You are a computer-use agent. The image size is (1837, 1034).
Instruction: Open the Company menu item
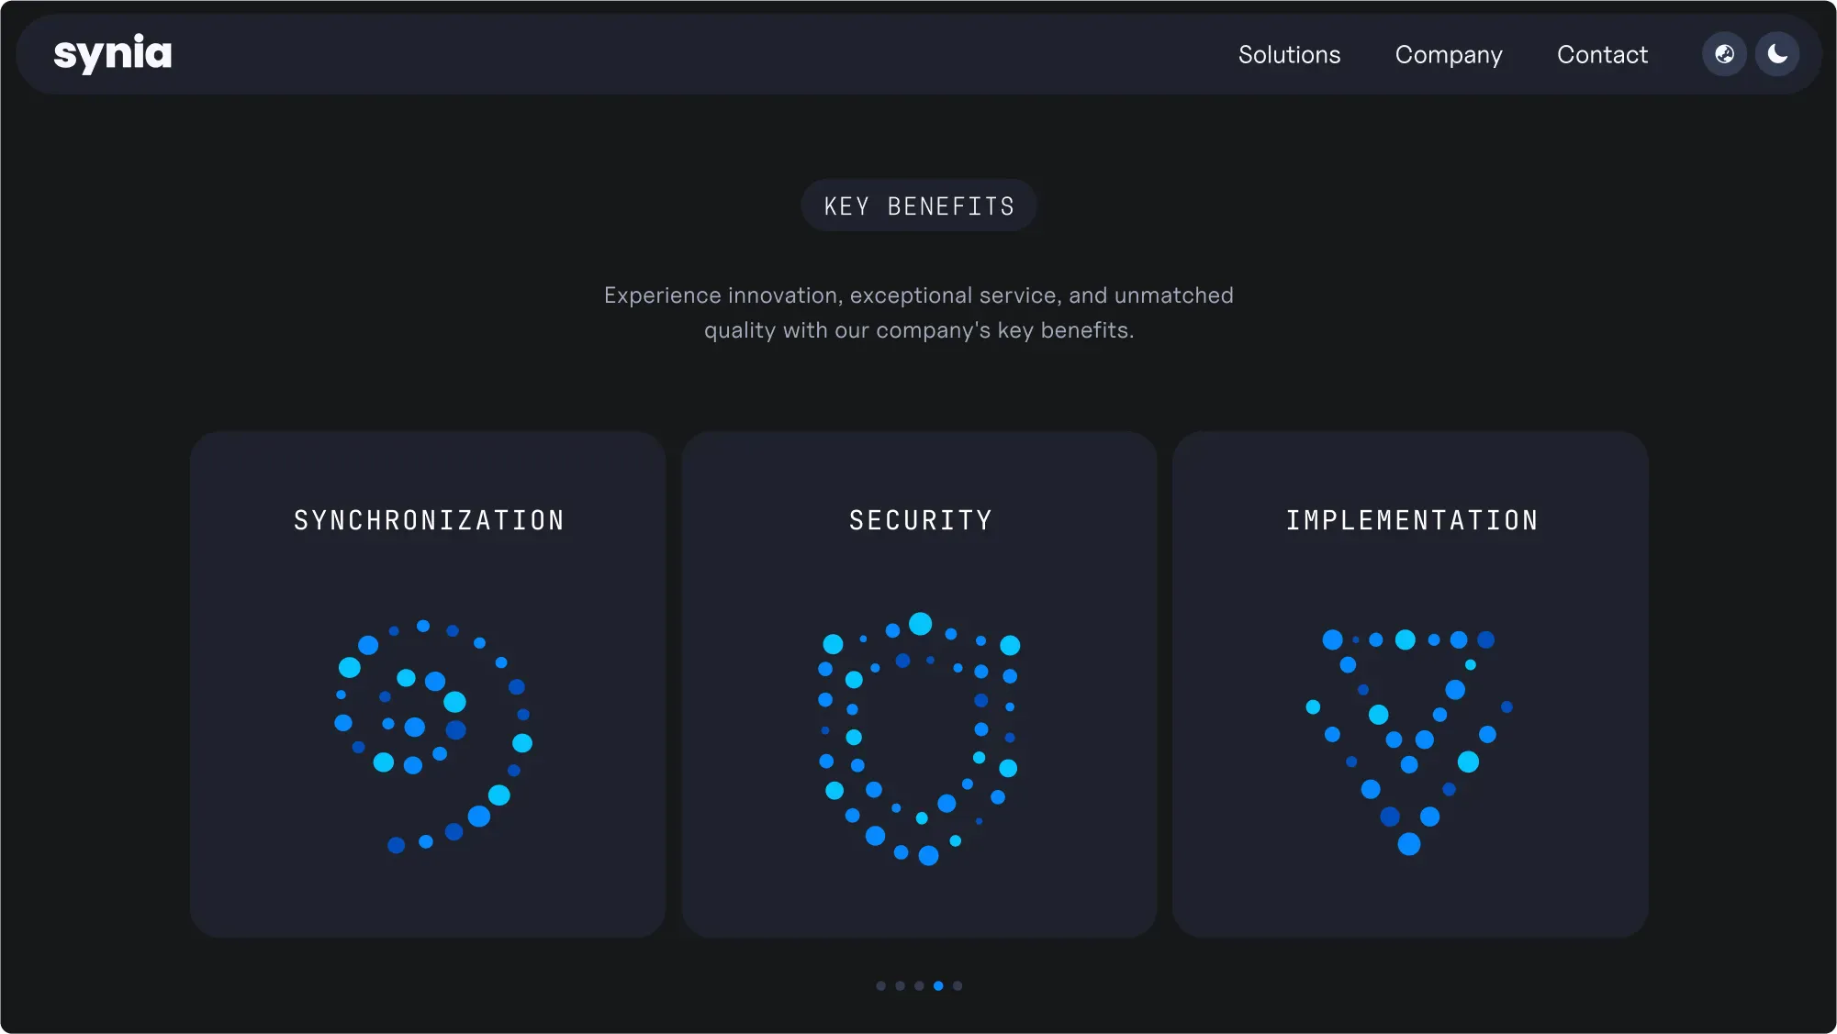(1449, 55)
